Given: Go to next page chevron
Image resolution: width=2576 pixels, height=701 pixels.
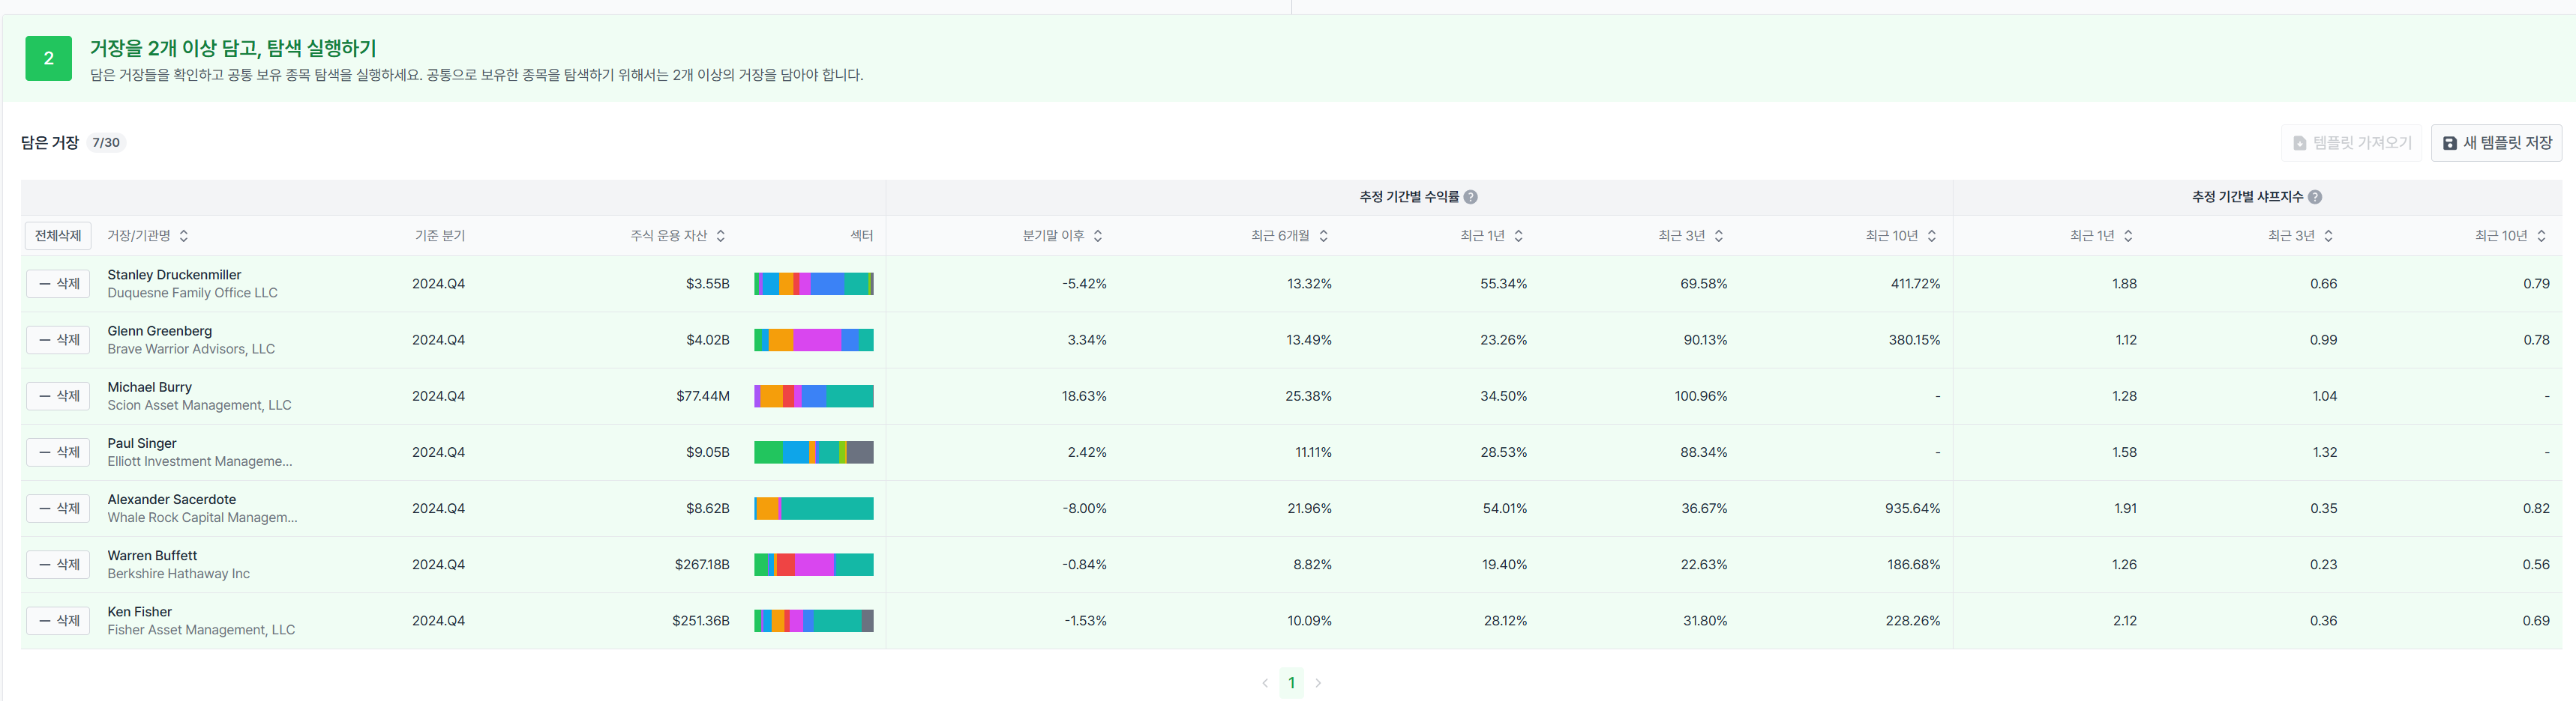Looking at the screenshot, I should (x=1318, y=683).
